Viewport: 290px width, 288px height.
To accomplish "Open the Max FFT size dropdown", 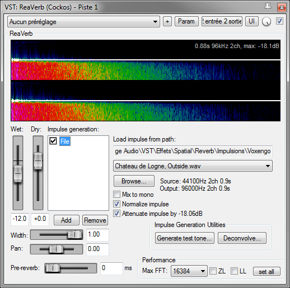I will (x=189, y=271).
